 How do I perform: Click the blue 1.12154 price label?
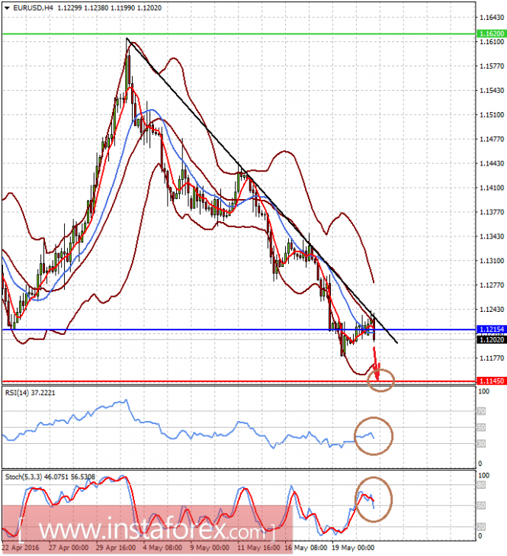[x=491, y=329]
